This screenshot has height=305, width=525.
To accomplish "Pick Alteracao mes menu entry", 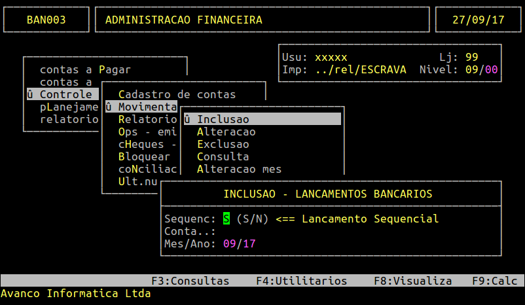I will click(239, 169).
